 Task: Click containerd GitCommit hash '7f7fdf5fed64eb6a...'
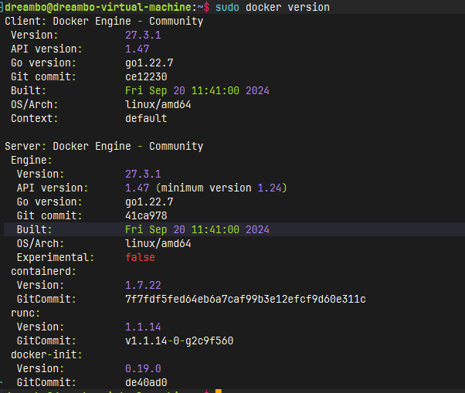[246, 299]
